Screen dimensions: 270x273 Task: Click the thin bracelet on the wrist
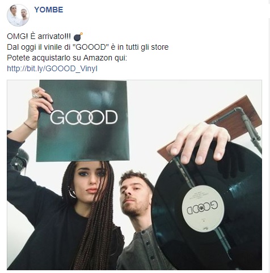(29, 126)
